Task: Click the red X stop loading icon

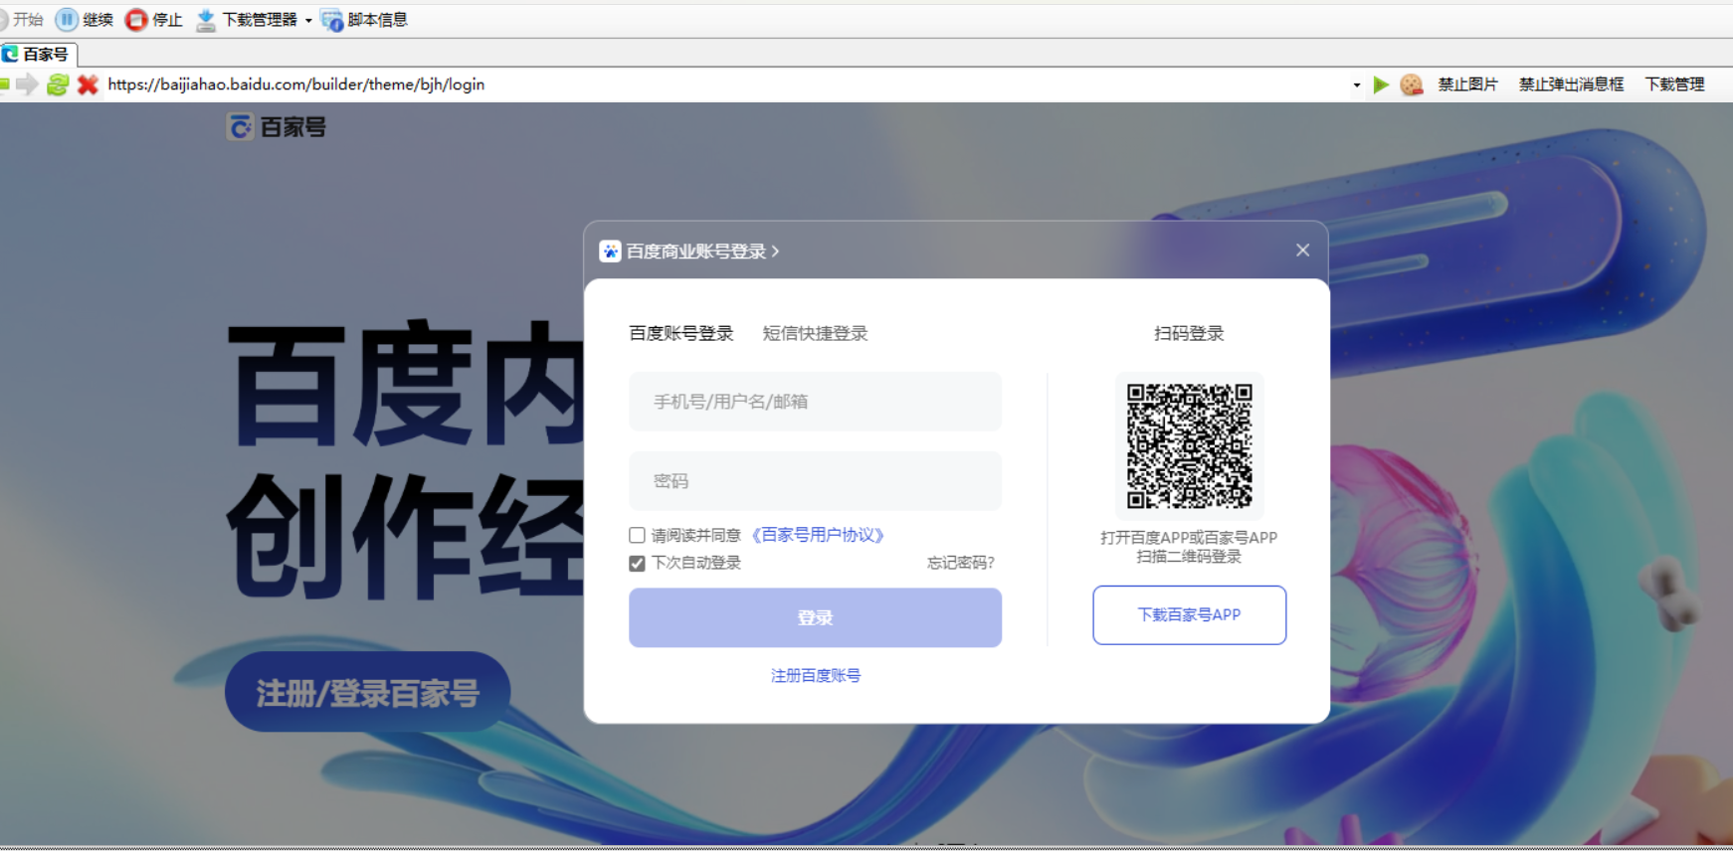Action: (x=88, y=85)
